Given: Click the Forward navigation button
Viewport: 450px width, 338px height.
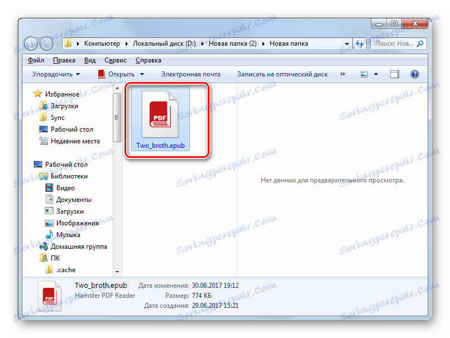Looking at the screenshot, I should [46, 44].
